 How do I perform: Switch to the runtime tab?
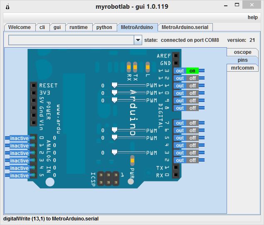(79, 27)
